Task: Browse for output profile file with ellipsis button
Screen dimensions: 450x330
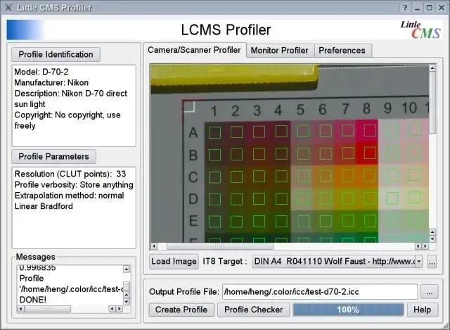Action: 430,292
